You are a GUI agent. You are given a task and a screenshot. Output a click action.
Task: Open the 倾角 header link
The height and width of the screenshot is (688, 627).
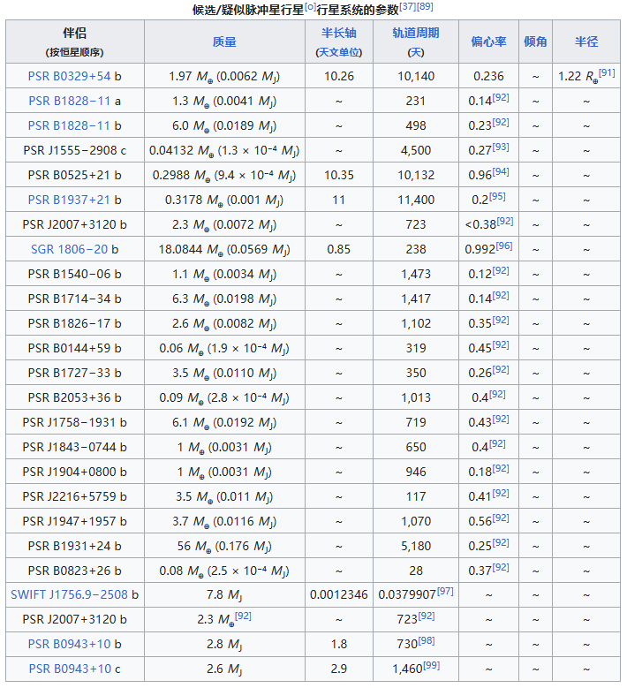pos(535,42)
